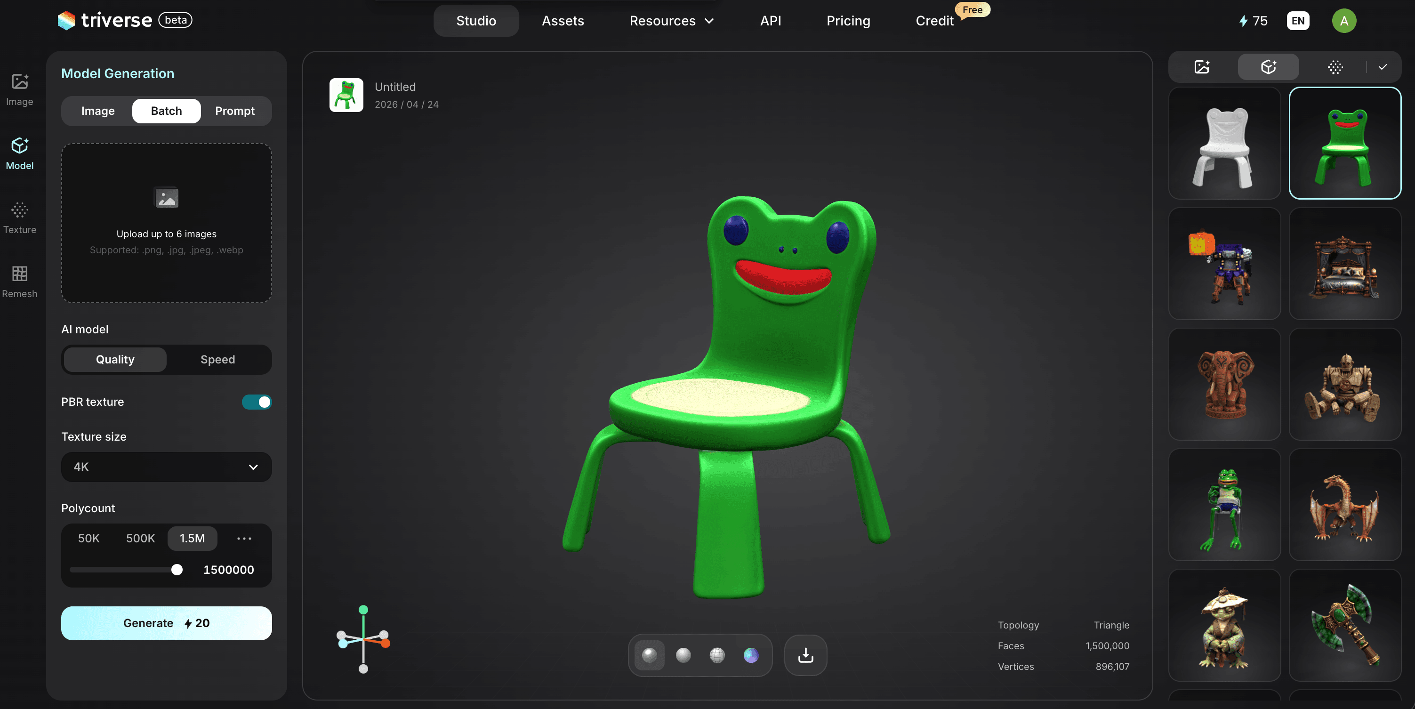Select the plain white sphere view mode

pos(683,655)
